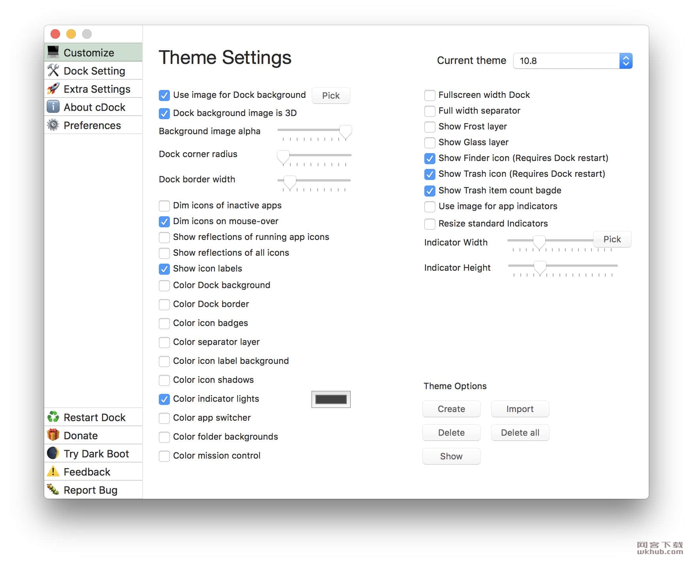The width and height of the screenshot is (693, 562).
Task: Open the Dock Setting section
Action: coord(93,70)
